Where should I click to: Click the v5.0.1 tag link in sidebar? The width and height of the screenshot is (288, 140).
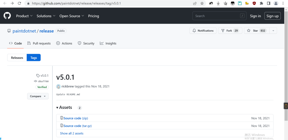pyautogui.click(x=45, y=76)
